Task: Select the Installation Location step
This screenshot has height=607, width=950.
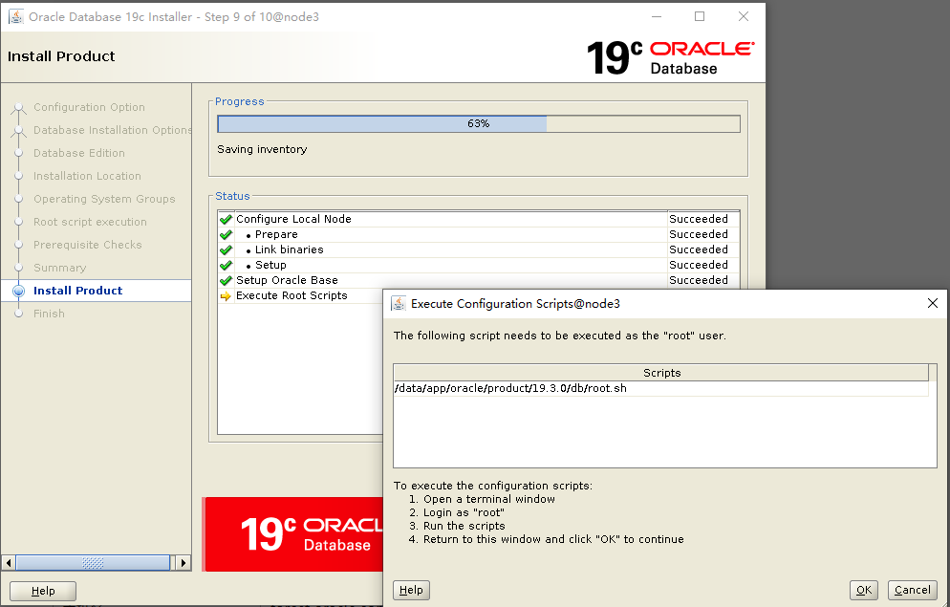Action: 87,176
